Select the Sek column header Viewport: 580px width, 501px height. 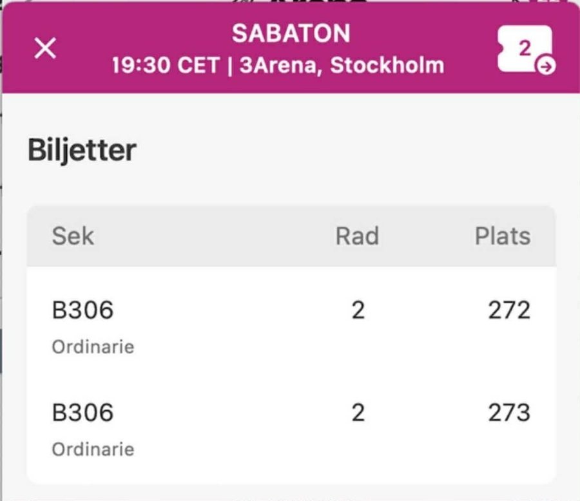[73, 236]
